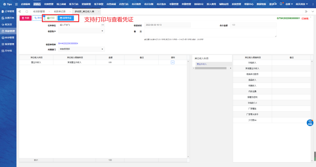Click the home icon in tab bar
The height and width of the screenshot is (167, 316).
(27, 11)
